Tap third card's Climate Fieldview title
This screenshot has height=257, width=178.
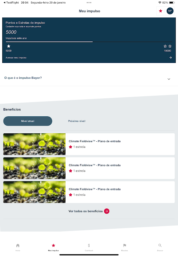click(x=94, y=189)
